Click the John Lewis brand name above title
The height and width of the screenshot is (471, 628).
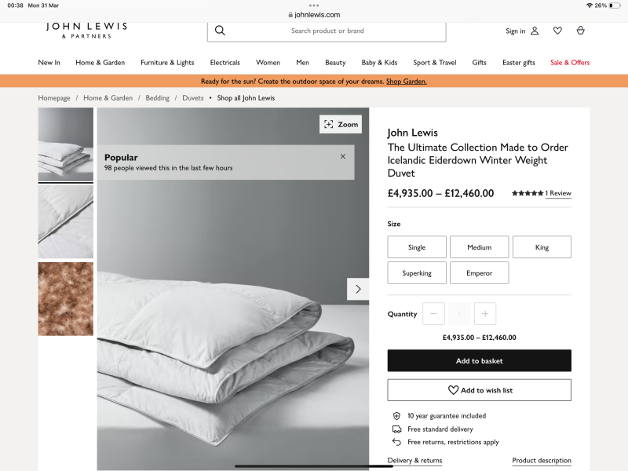[x=413, y=133]
